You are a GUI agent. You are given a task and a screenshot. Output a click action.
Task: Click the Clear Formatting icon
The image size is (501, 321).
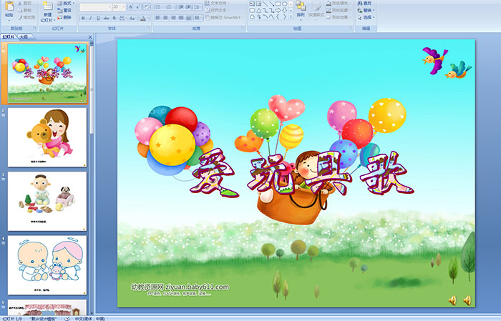click(x=147, y=6)
